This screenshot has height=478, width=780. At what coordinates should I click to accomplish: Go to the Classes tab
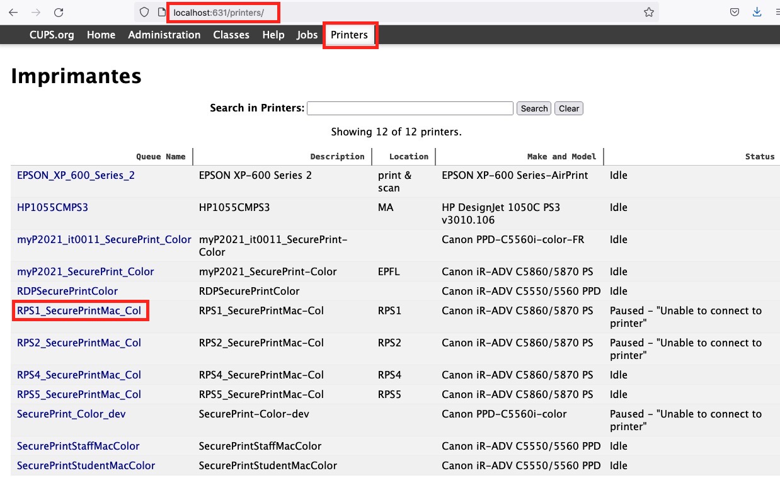tap(231, 35)
